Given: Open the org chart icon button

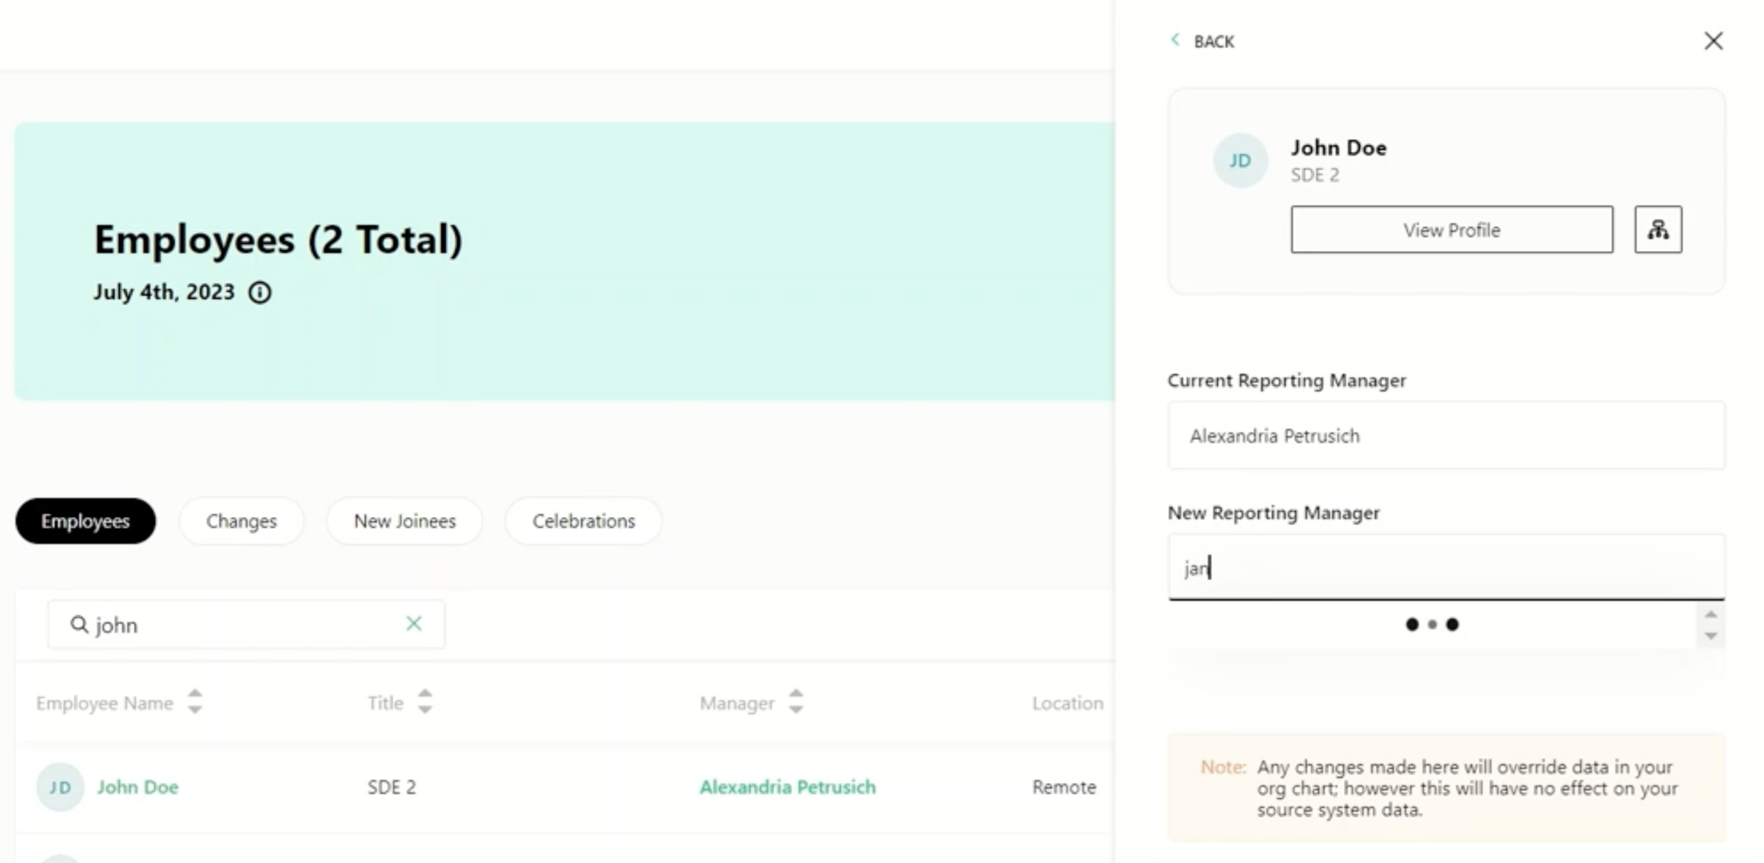Looking at the screenshot, I should coord(1658,229).
